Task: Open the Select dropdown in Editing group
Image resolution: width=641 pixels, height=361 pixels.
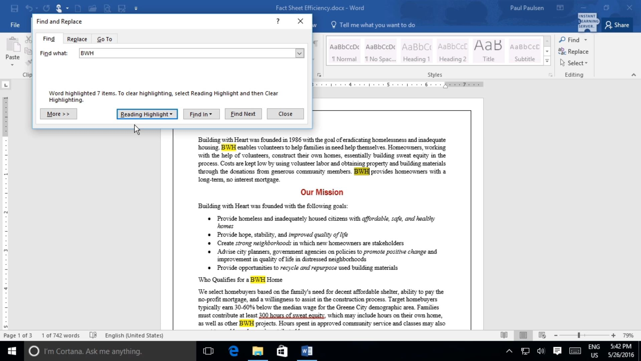Action: pos(574,63)
